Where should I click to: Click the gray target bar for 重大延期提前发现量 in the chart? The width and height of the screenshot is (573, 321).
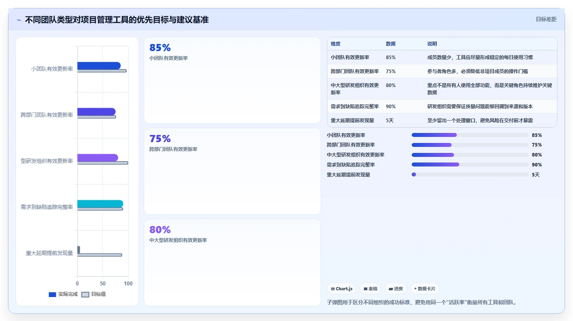99,255
